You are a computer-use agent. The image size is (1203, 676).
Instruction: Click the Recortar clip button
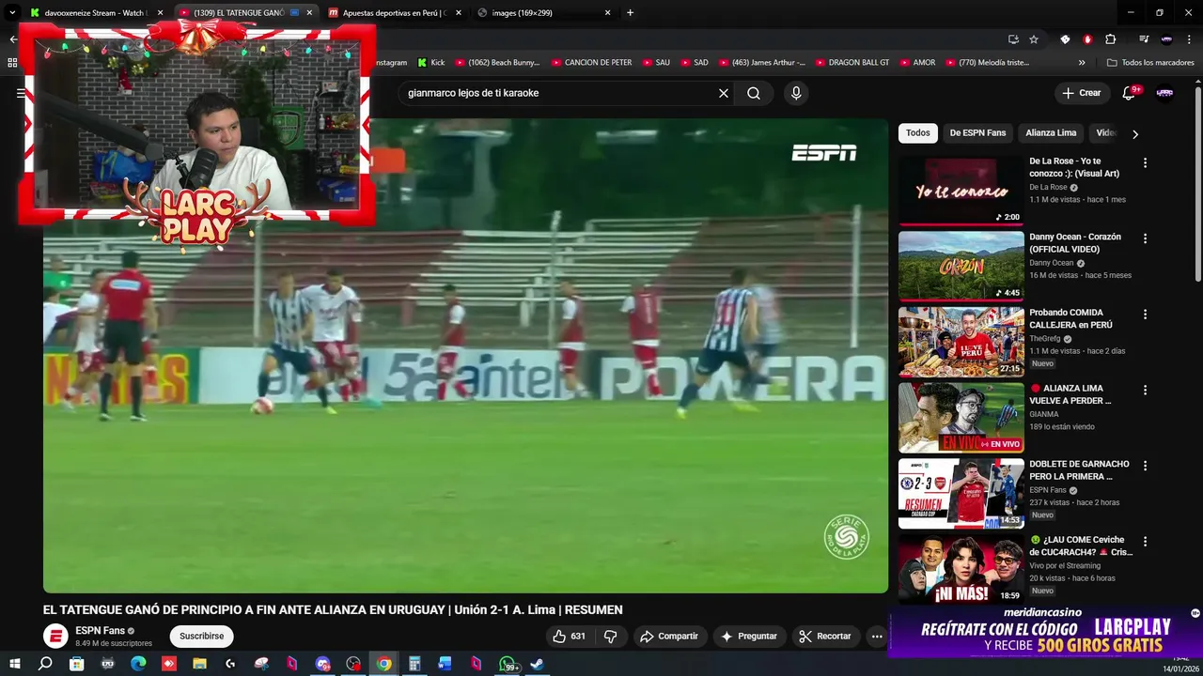[825, 636]
